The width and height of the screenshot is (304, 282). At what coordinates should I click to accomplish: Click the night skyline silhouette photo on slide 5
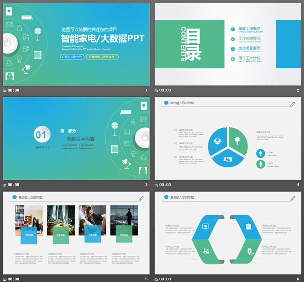point(124,220)
